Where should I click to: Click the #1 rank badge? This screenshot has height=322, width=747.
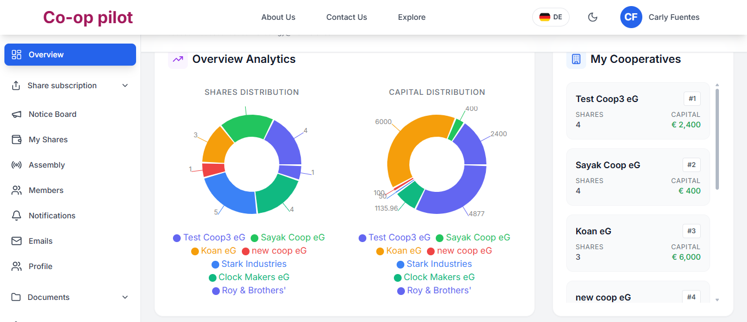(692, 99)
